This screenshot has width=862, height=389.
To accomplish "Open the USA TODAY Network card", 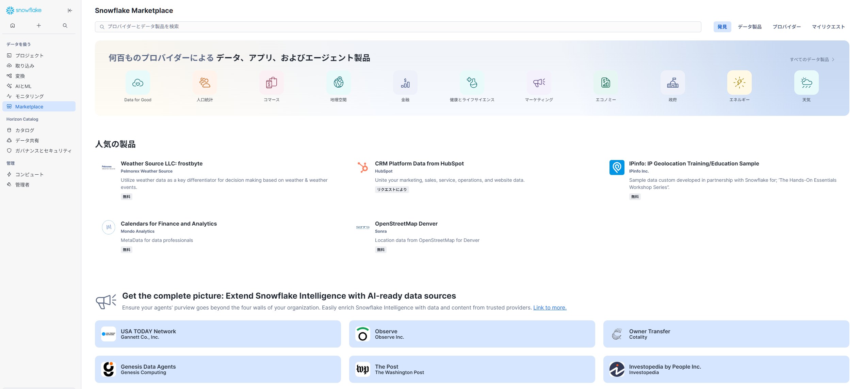I will click(217, 334).
